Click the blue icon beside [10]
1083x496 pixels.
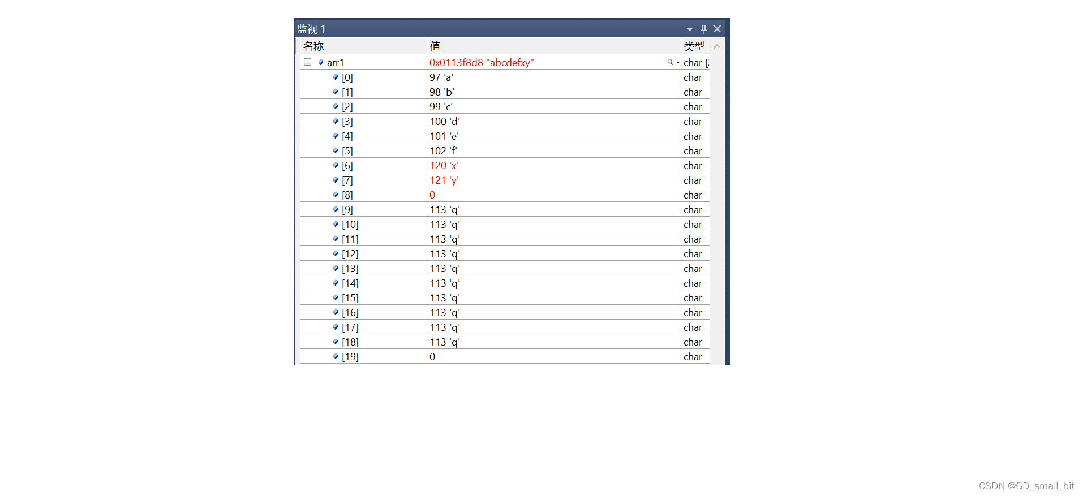click(x=336, y=224)
